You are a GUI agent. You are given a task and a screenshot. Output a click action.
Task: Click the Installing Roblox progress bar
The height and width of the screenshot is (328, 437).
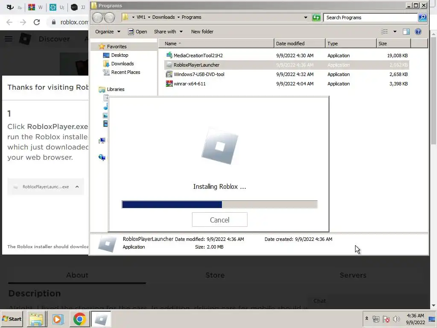point(220,205)
